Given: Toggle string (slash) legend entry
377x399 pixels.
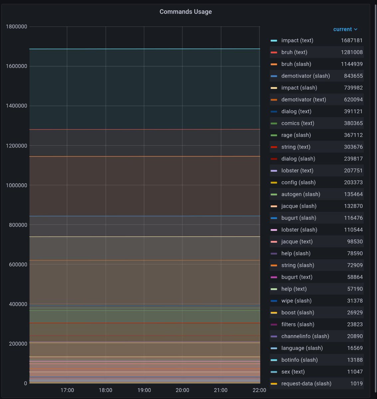Looking at the screenshot, I should click(x=297, y=265).
